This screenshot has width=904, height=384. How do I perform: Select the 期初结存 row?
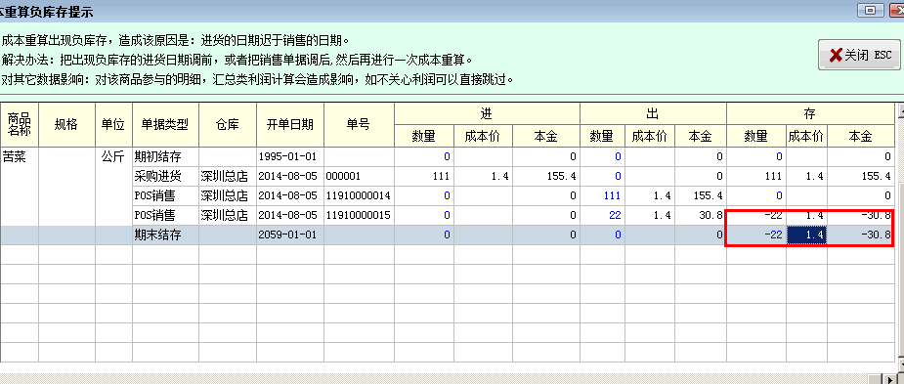447,156
